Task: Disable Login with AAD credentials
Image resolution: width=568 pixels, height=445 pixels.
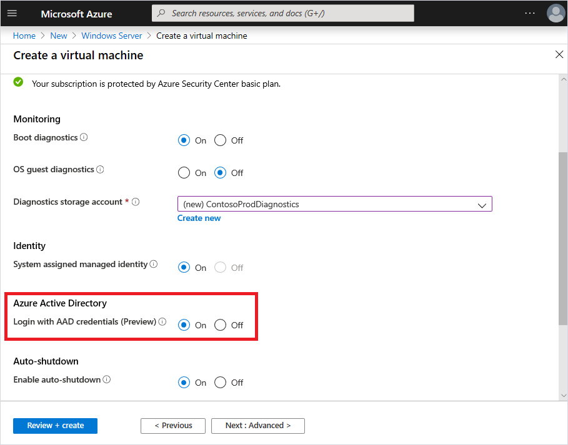Action: [x=220, y=325]
